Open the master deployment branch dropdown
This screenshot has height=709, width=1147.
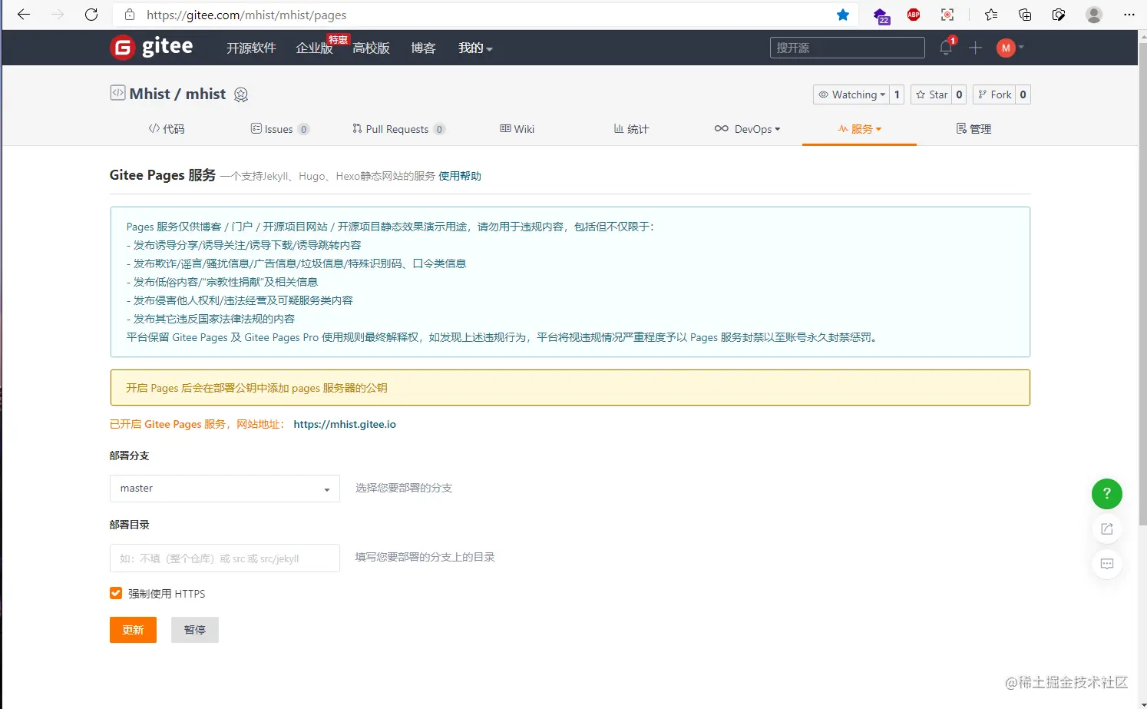(224, 488)
